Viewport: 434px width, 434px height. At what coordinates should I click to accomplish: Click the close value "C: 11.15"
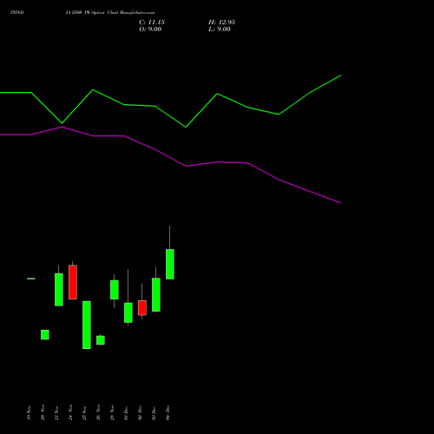pos(152,23)
